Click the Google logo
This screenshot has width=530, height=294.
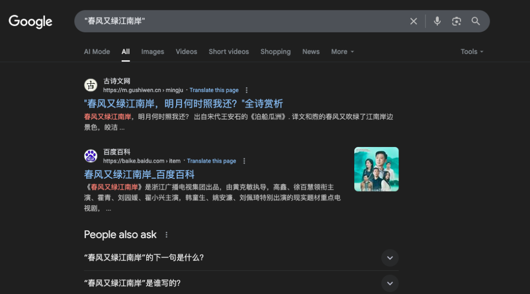30,22
